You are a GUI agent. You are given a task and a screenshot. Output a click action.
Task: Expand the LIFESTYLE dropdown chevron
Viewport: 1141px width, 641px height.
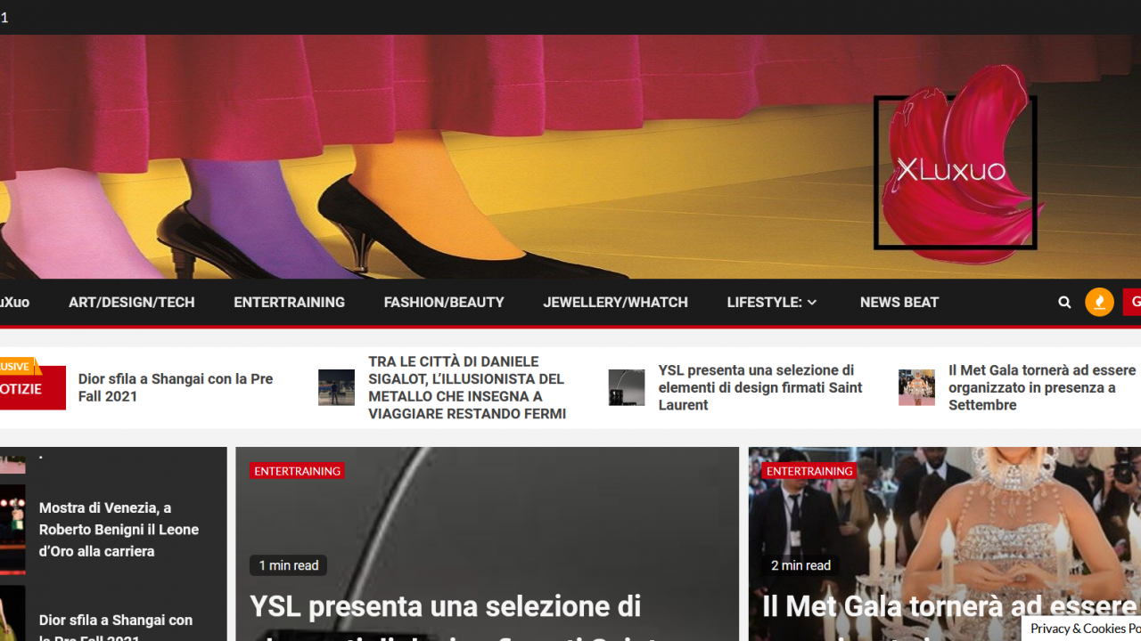click(811, 303)
